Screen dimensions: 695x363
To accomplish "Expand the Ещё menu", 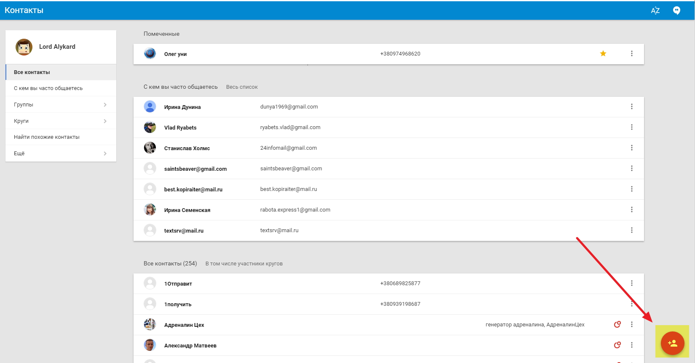I will coord(61,154).
